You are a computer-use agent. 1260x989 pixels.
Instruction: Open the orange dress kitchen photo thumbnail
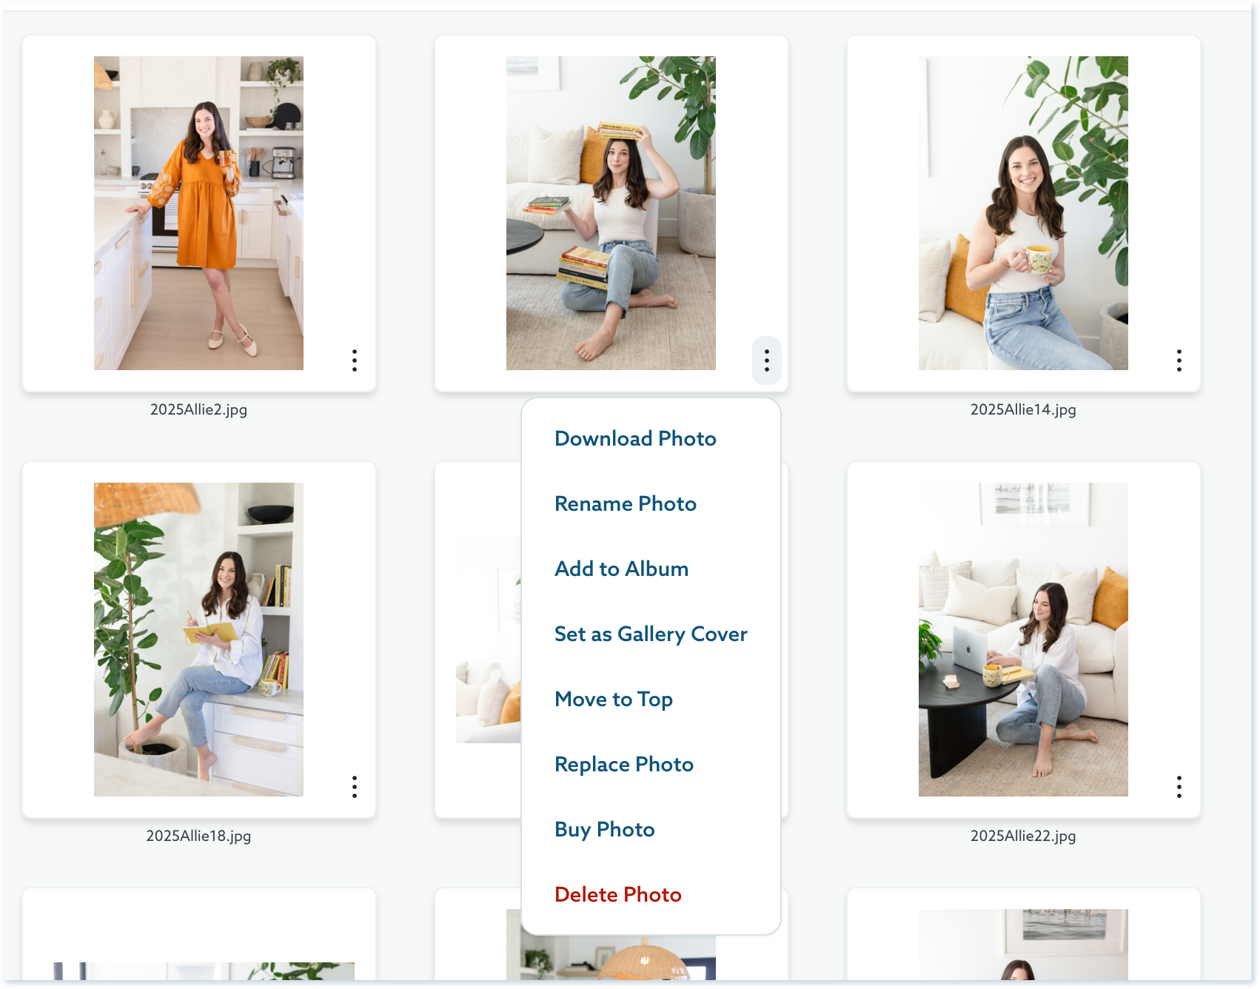coord(198,213)
